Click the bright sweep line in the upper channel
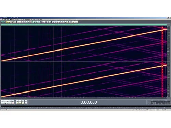 click(x=84, y=45)
